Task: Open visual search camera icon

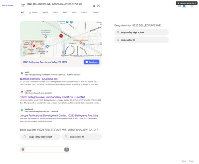Action: click(x=98, y=6)
